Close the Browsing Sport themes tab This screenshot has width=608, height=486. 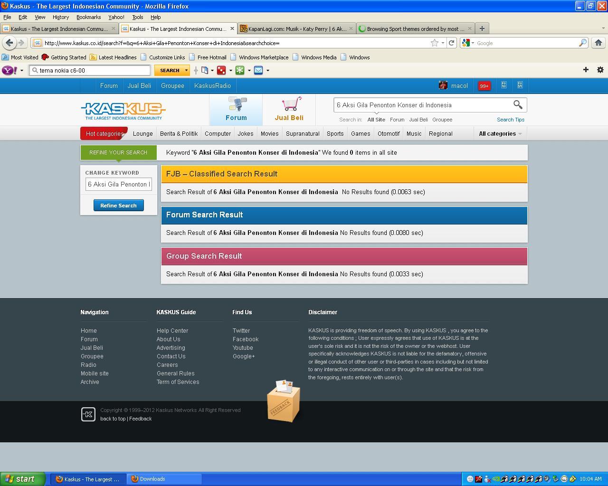pos(470,28)
